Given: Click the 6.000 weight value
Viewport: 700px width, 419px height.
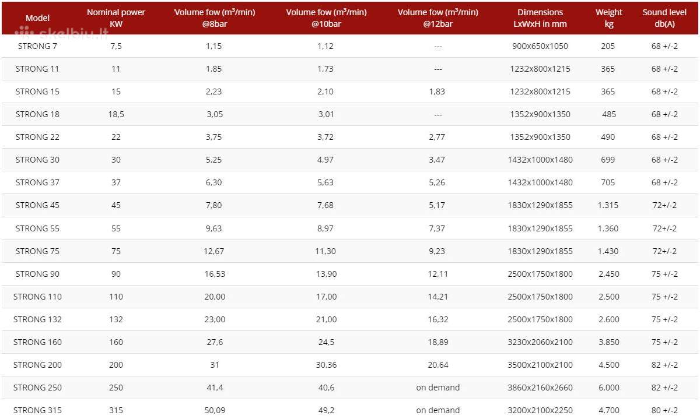Looking at the screenshot, I should coord(608,388).
